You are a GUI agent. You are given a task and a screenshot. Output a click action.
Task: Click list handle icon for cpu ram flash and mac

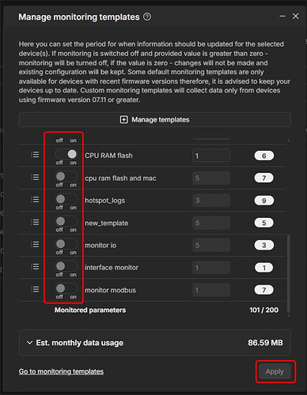(35, 177)
